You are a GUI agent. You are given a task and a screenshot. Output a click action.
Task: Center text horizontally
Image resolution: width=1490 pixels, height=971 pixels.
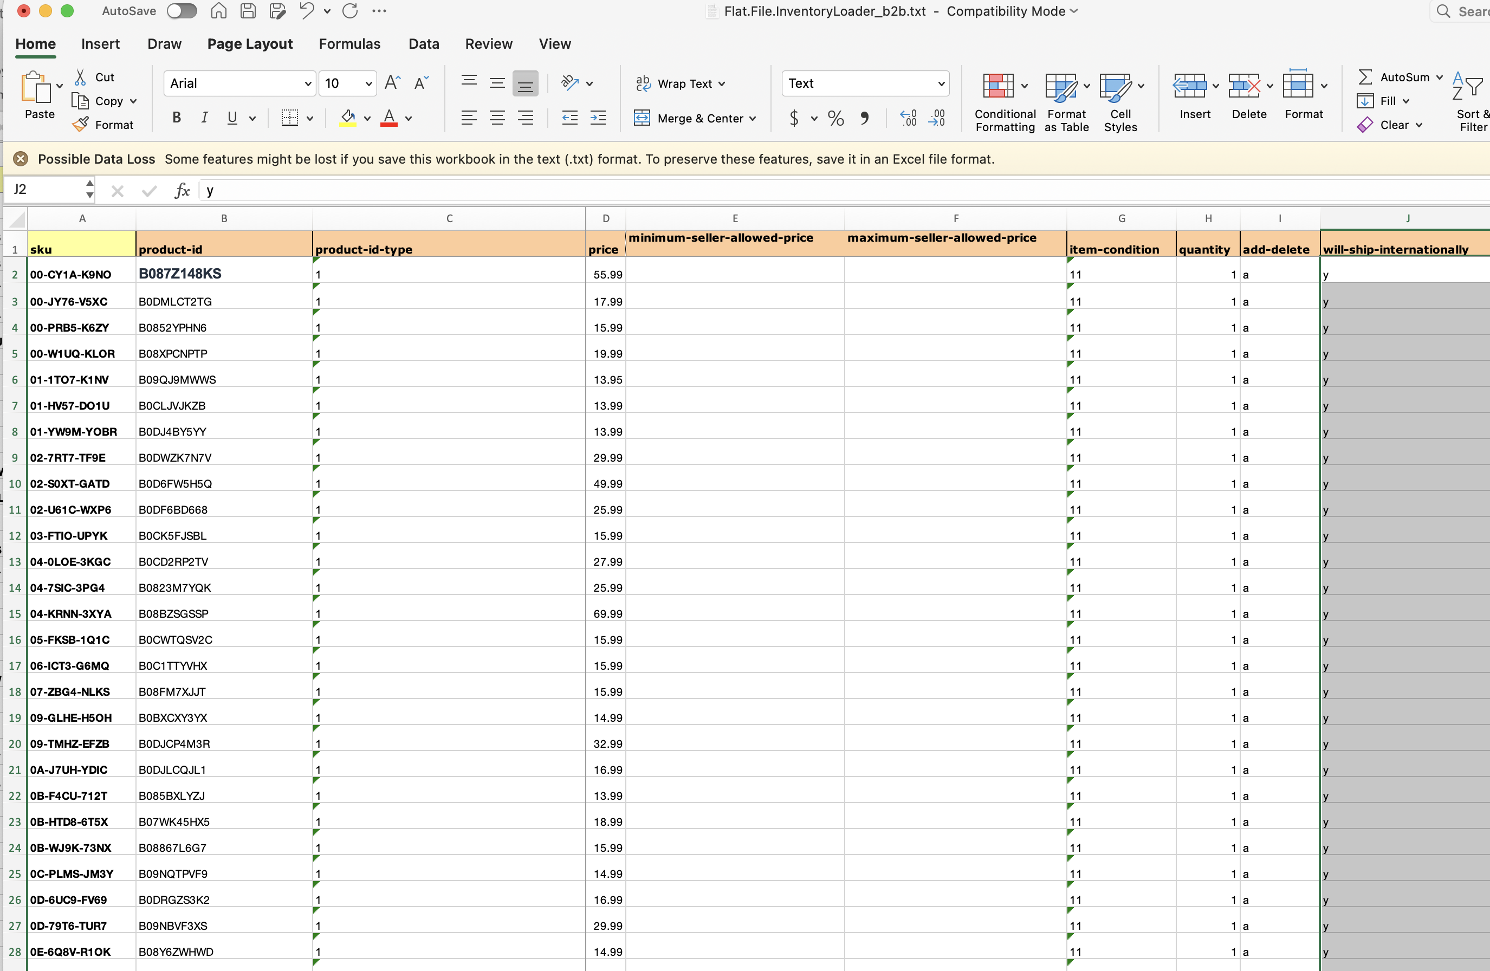pyautogui.click(x=497, y=118)
